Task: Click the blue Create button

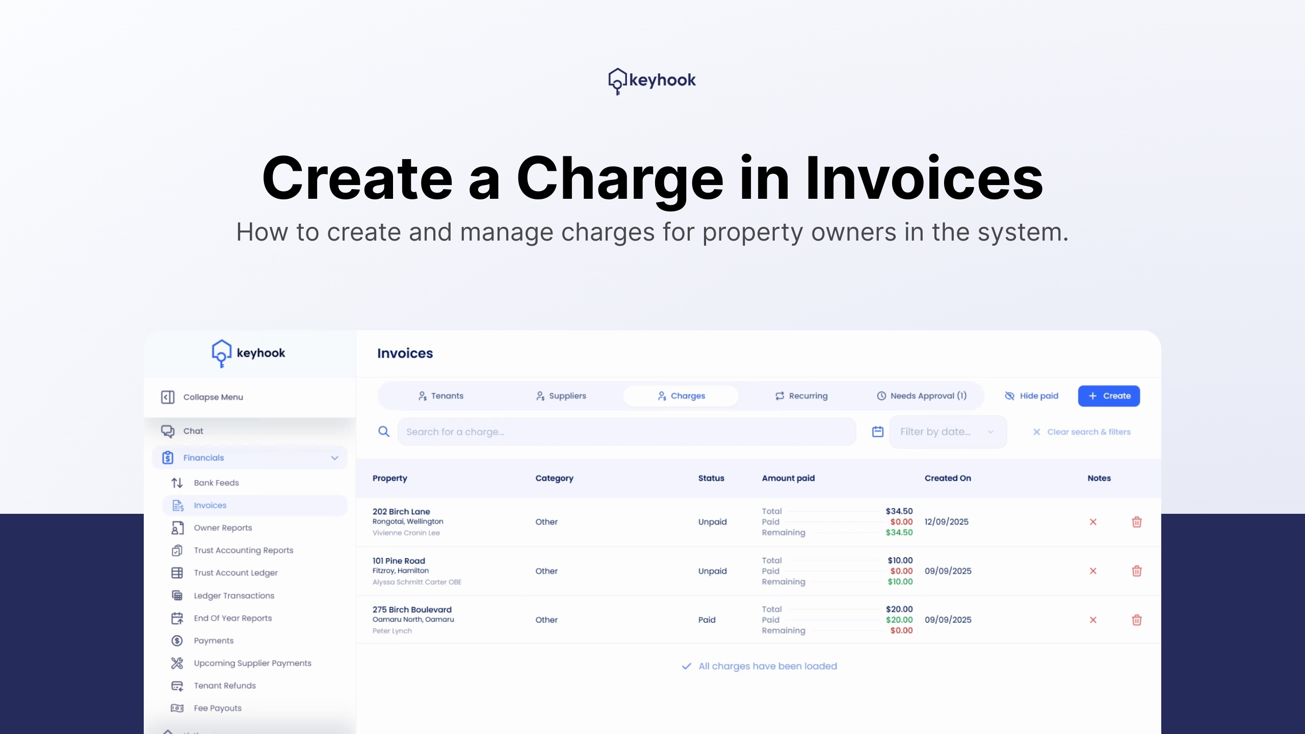Action: click(x=1109, y=396)
